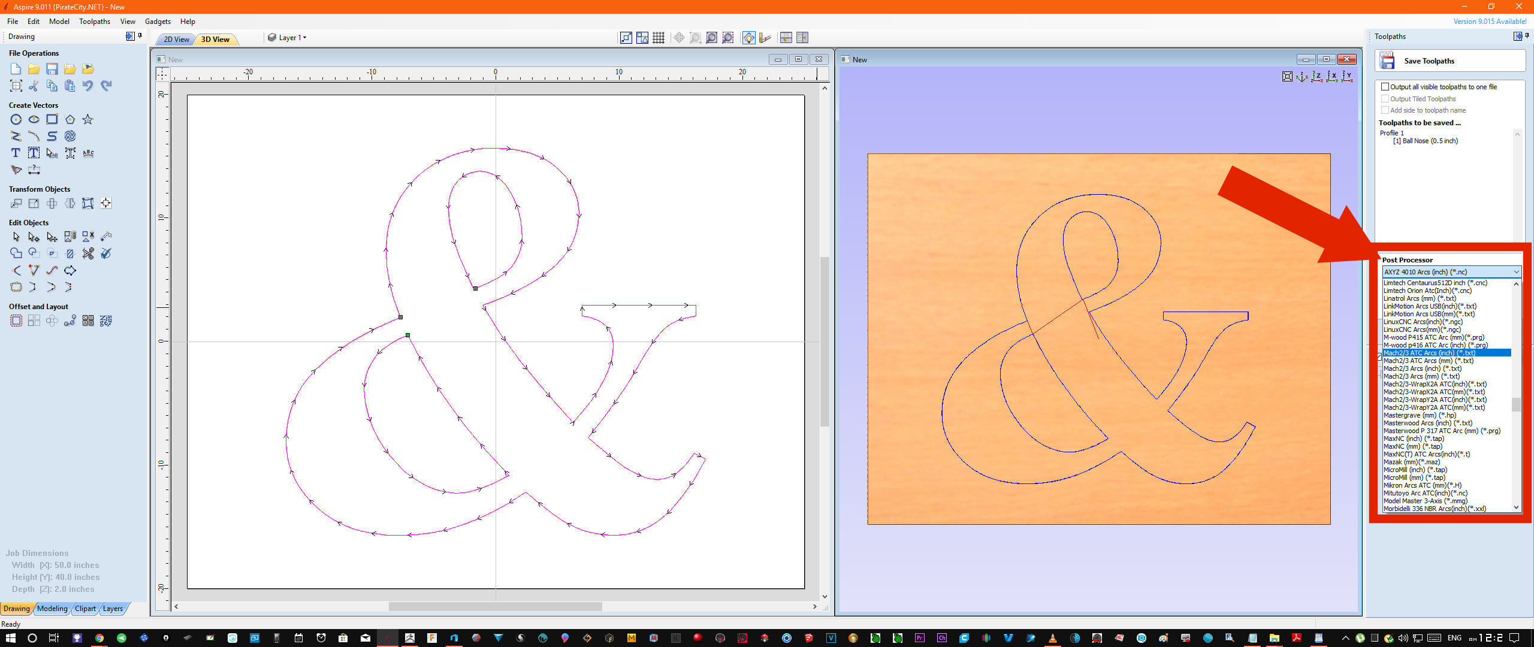
Task: Tick Add side to toolpath name
Action: [x=1385, y=110]
